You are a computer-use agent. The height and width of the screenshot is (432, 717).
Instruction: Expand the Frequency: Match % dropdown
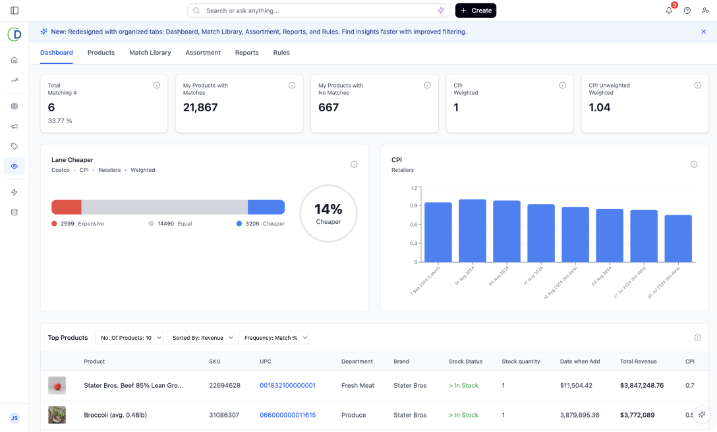pyautogui.click(x=273, y=338)
